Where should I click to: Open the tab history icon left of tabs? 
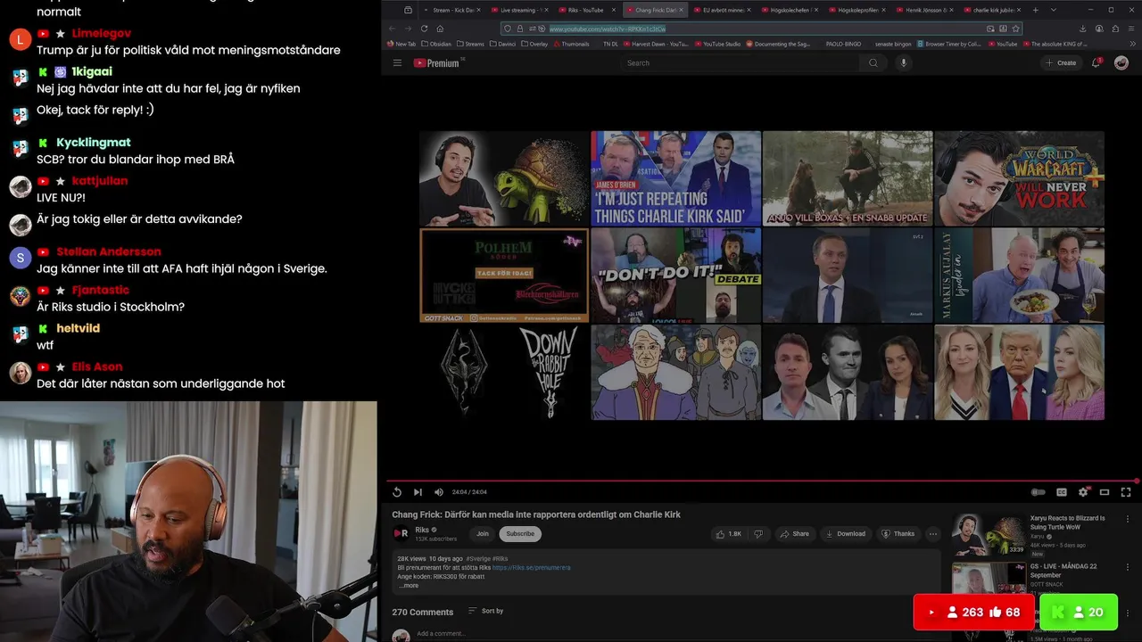(x=408, y=10)
